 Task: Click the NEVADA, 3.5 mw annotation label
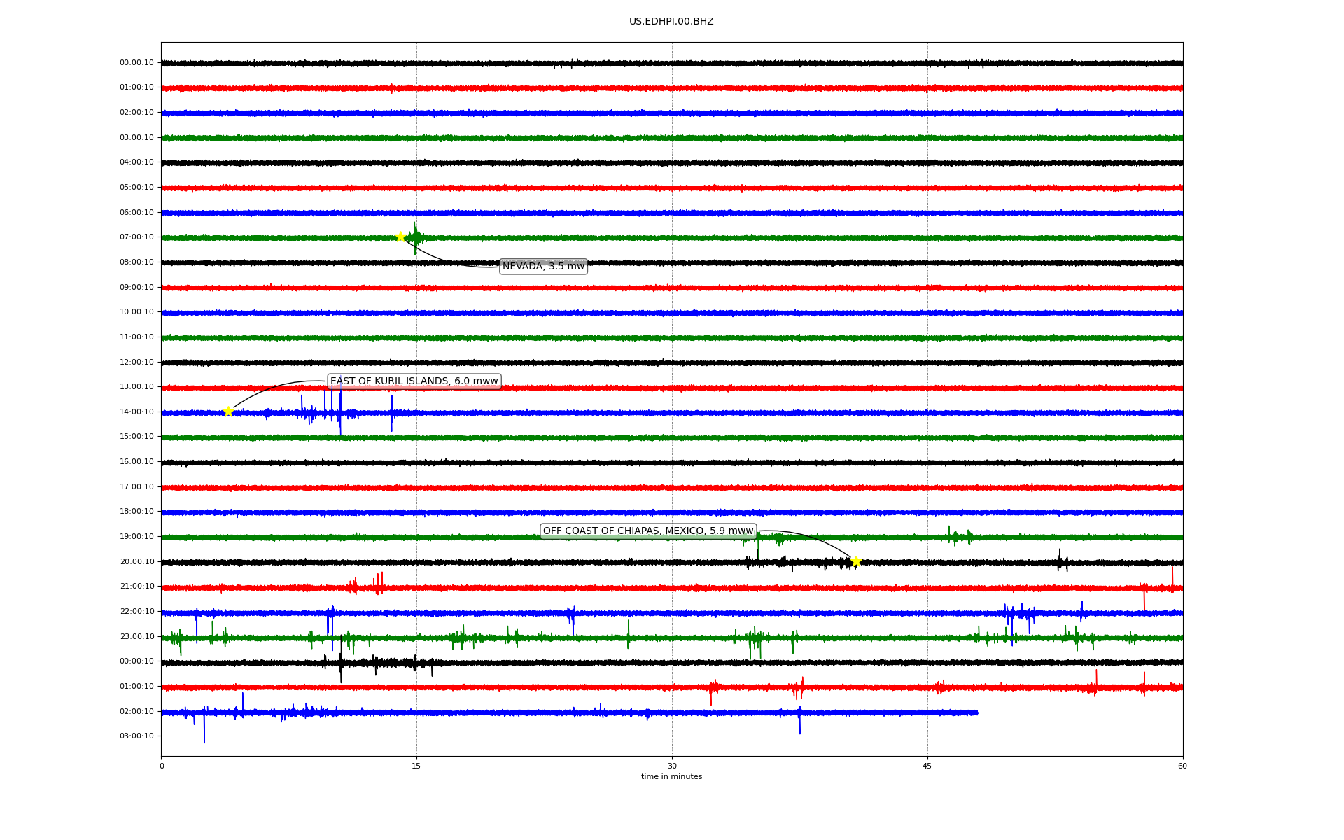[x=543, y=267]
